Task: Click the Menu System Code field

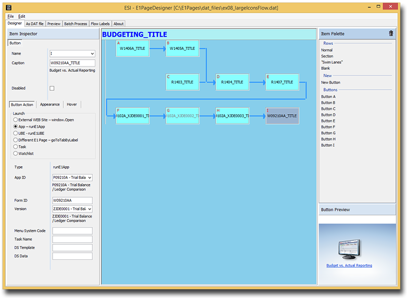Action: click(x=72, y=231)
